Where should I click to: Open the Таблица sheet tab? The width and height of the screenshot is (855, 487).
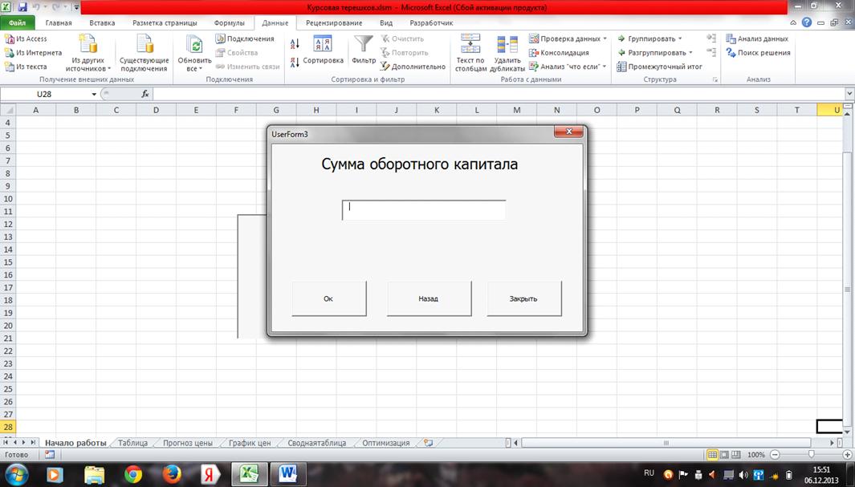coord(132,443)
